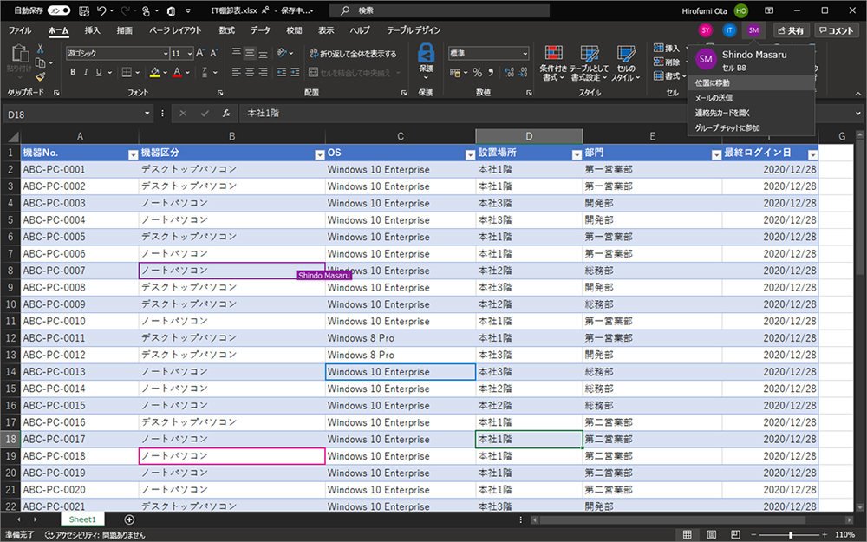The image size is (867, 542).
Task: Choose メールの送信 in the user popup
Action: 752,98
